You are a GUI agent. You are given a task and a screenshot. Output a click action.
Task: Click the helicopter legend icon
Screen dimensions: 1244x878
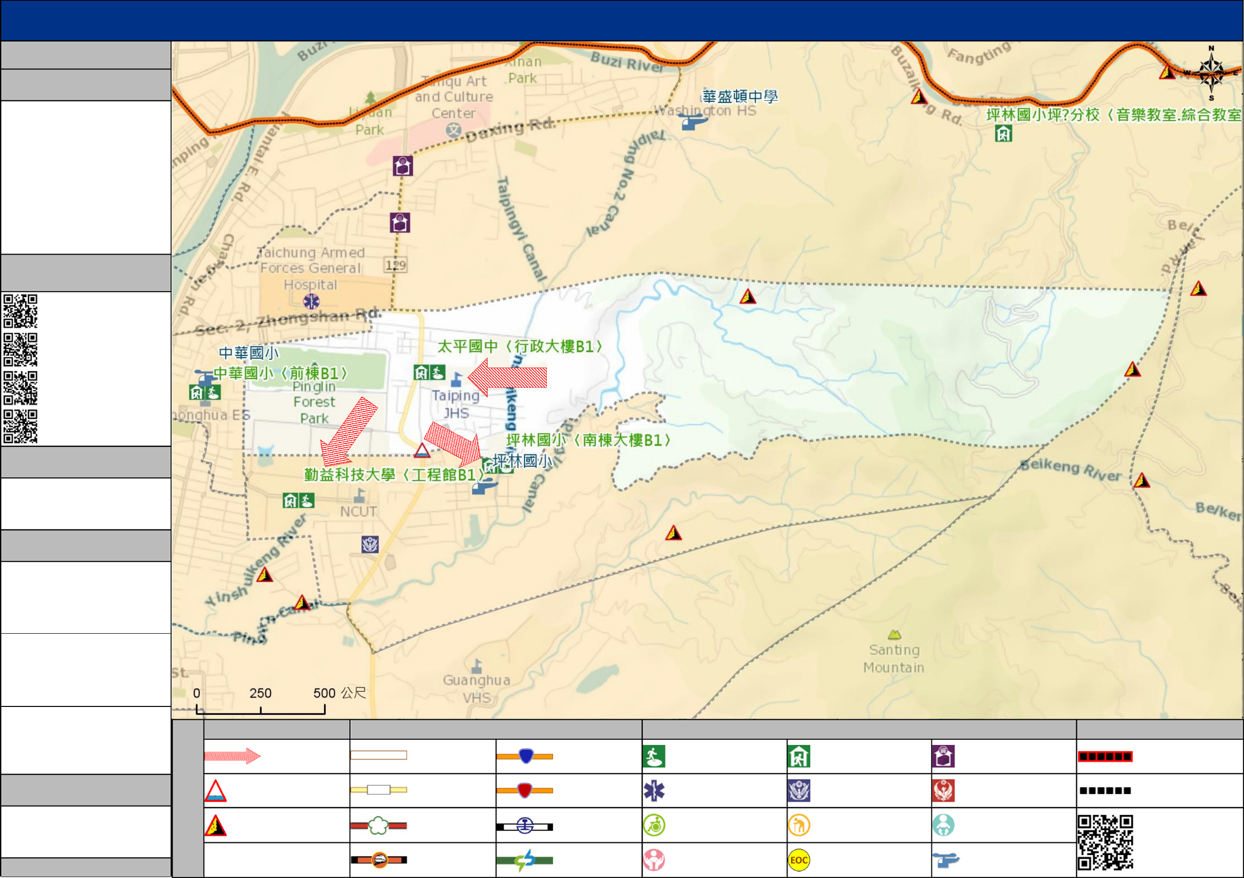(946, 860)
